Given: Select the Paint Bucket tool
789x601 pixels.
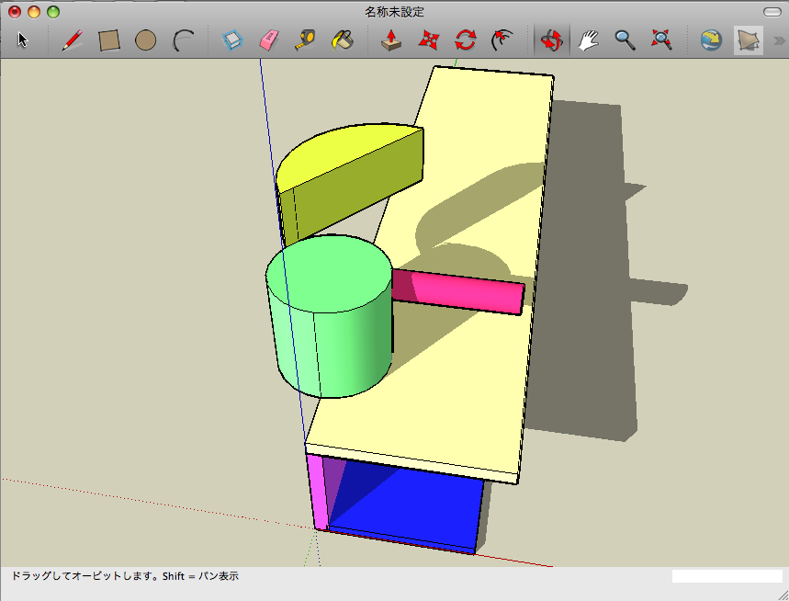Looking at the screenshot, I should 343,40.
